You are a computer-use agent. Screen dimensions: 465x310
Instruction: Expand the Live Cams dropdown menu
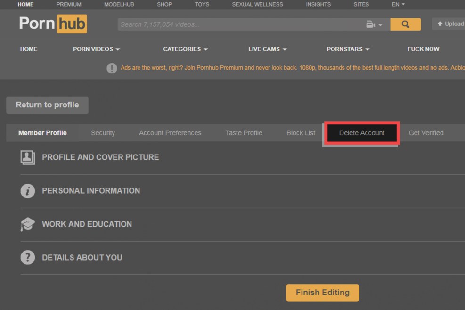coord(267,49)
